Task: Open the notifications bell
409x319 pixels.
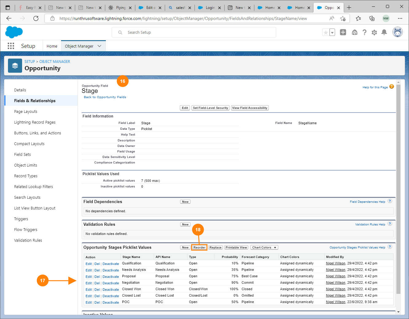Action: click(x=384, y=32)
